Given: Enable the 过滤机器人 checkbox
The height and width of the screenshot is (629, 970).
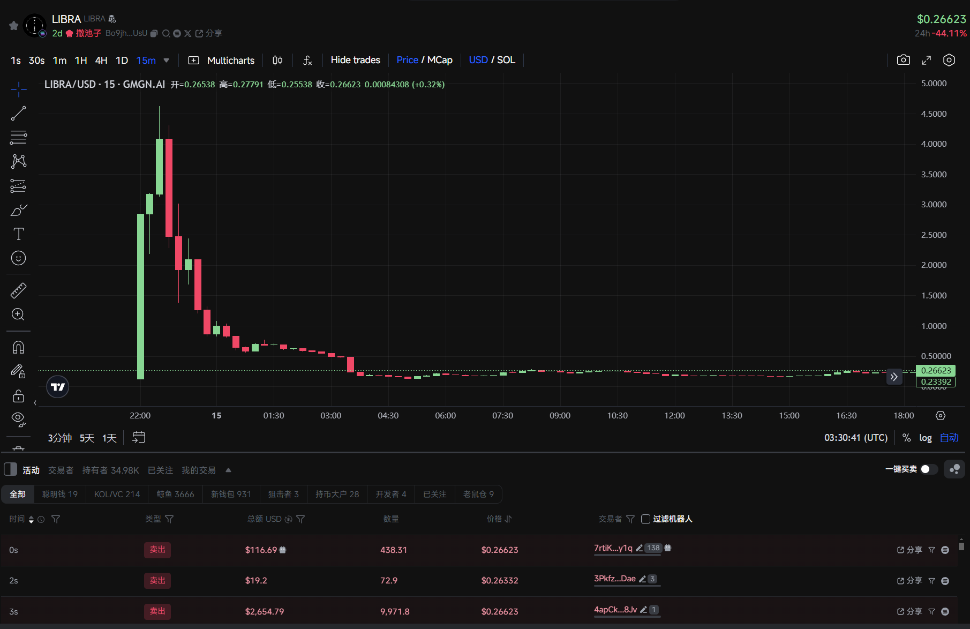Looking at the screenshot, I should click(x=645, y=519).
